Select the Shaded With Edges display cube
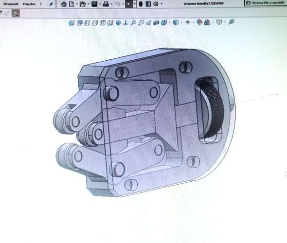Screen dimensions: 287x243 (72, 23)
